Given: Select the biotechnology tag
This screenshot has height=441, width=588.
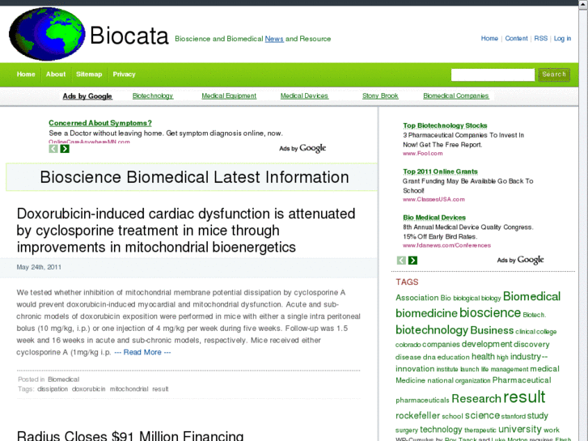Looking at the screenshot, I should pos(432,330).
